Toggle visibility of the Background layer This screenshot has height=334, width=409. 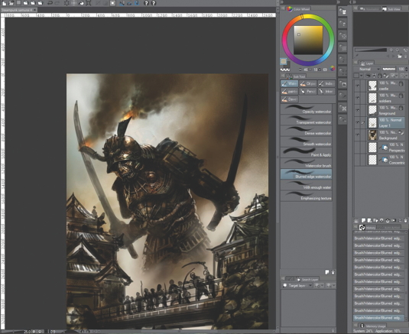[x=357, y=135]
